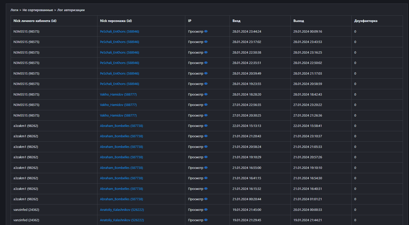
Task: Click eye icon for login 21.01.2024 16:15:32
Action: [x=206, y=189]
